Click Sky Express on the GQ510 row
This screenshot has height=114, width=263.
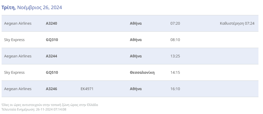14,72
